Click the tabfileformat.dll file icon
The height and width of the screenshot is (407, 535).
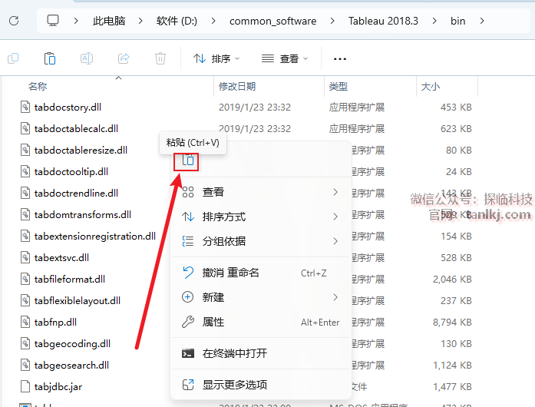click(x=25, y=279)
